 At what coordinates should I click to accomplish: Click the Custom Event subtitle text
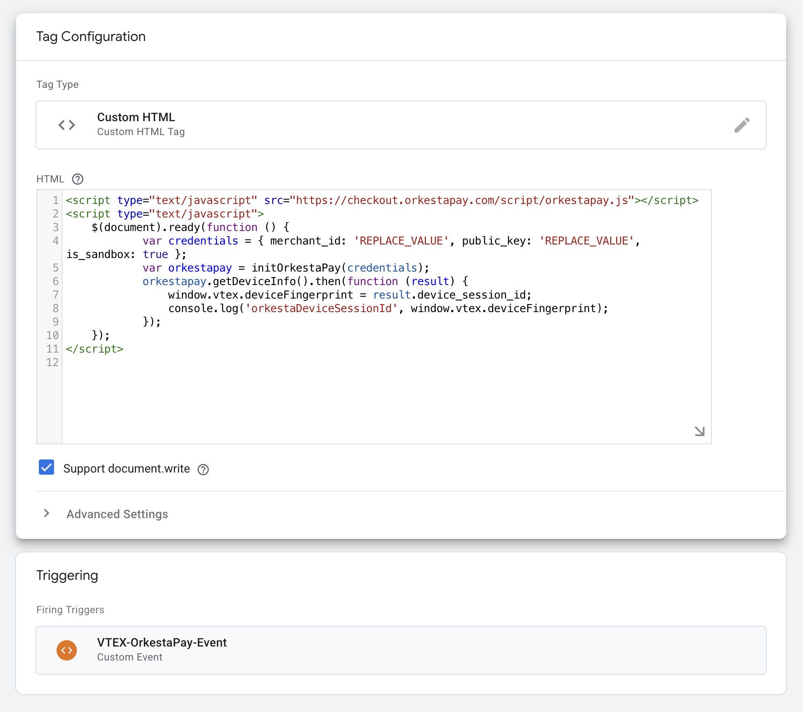130,657
